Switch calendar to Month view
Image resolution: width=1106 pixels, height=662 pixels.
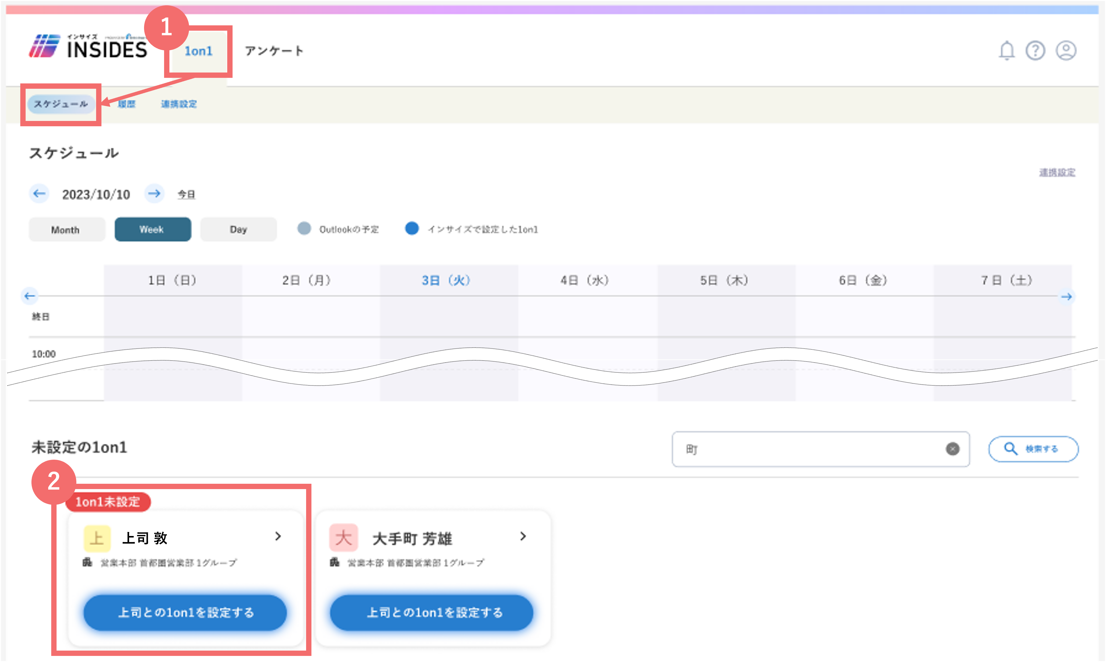[67, 230]
